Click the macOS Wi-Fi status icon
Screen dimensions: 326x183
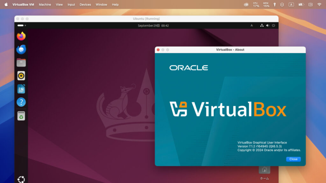pos(319,4)
